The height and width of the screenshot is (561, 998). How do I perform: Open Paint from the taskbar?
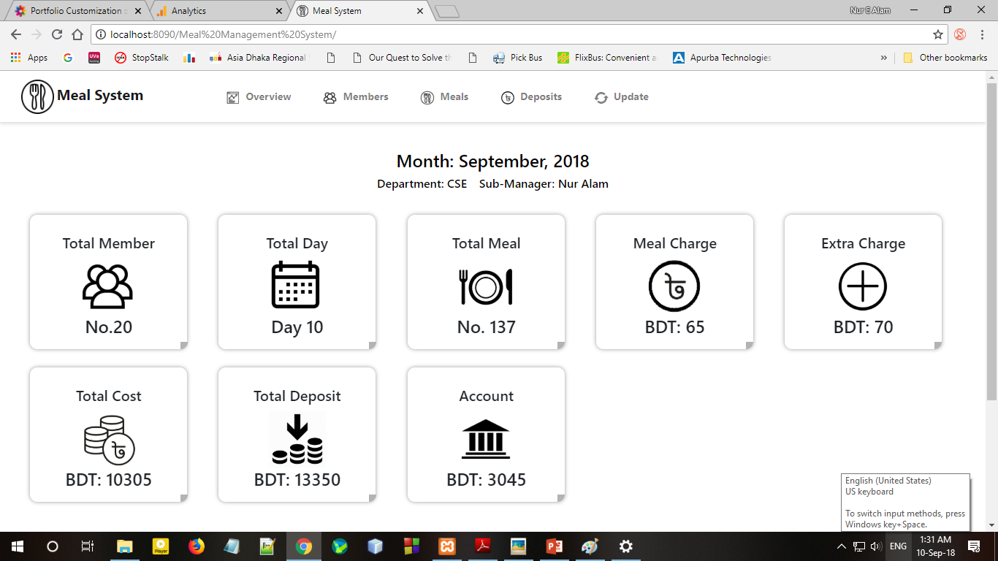590,546
